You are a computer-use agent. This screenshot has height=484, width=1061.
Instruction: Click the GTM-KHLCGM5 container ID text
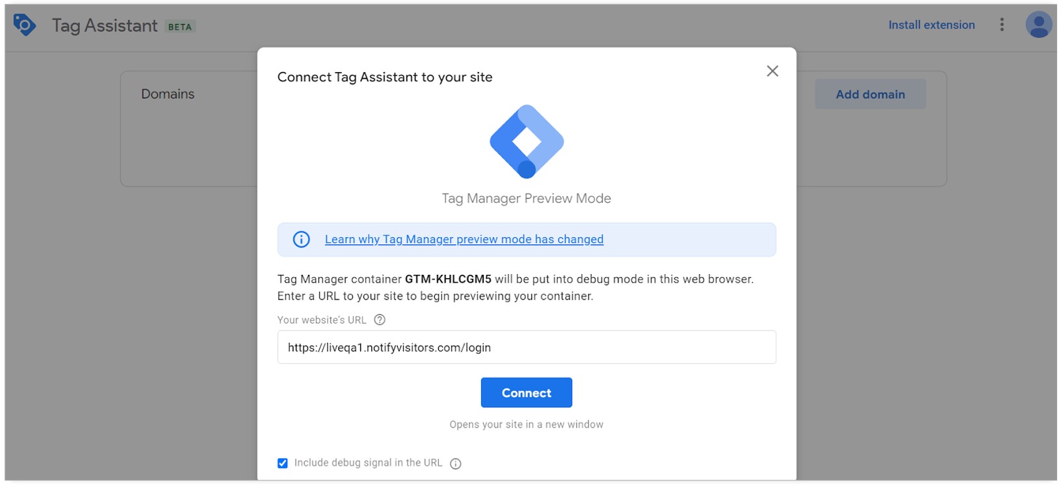click(448, 279)
